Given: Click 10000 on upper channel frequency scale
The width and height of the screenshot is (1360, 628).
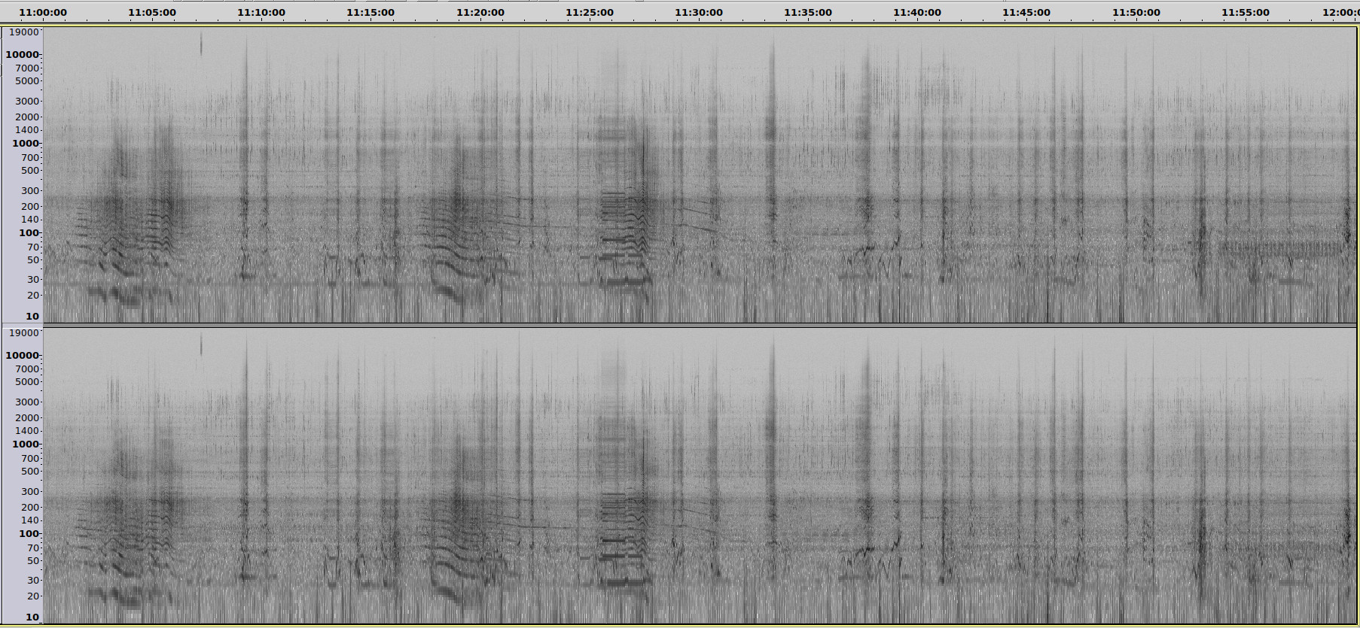Looking at the screenshot, I should (22, 55).
